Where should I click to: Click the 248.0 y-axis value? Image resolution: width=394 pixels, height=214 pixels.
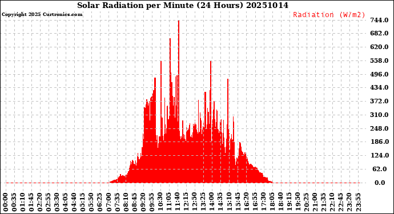point(380,128)
